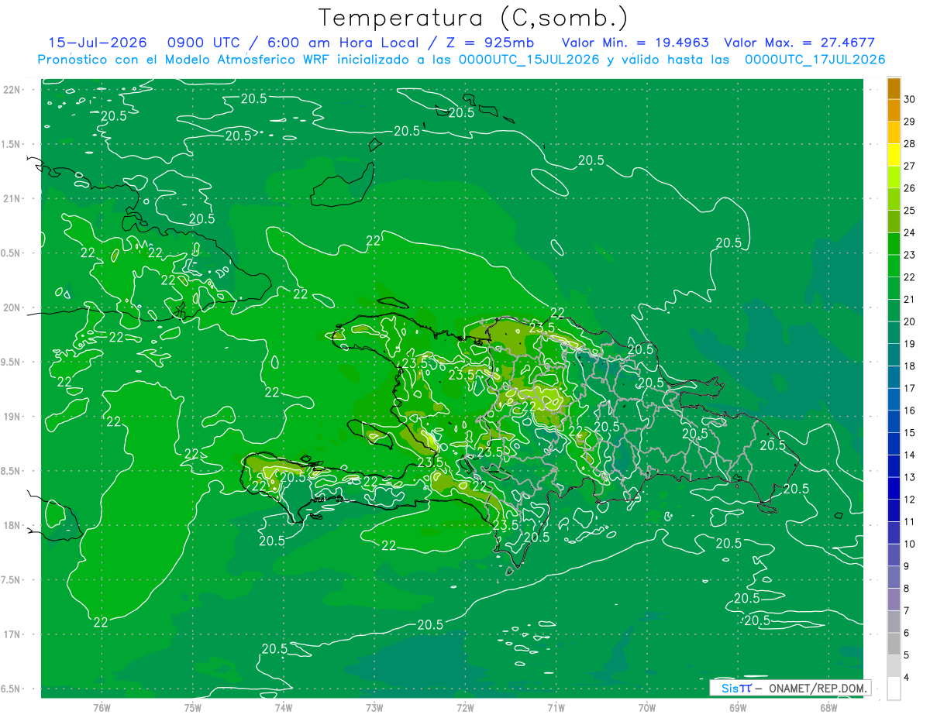Click the "73W" longitude label

[374, 707]
